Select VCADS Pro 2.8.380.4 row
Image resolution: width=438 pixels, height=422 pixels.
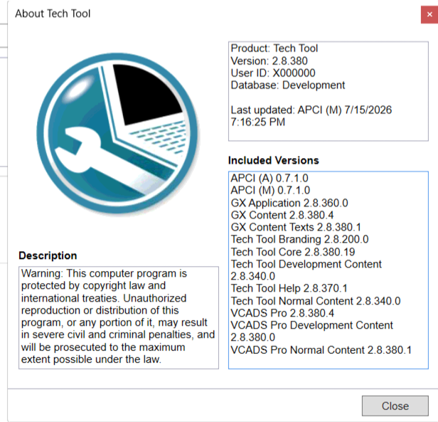point(282,313)
